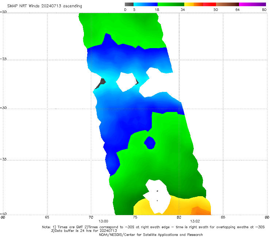This screenshot has height=237, width=270.
Task: Click the 'NOAA/NESDIS/Center for Satellite Applications' credit line
Action: click(x=151, y=234)
